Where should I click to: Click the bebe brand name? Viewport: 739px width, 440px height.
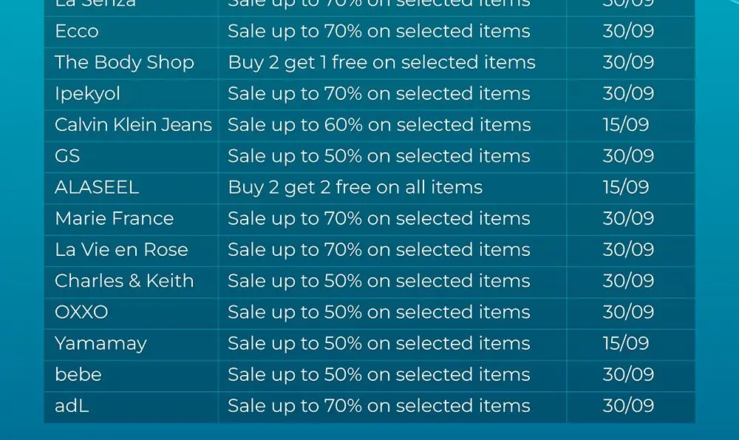click(78, 374)
